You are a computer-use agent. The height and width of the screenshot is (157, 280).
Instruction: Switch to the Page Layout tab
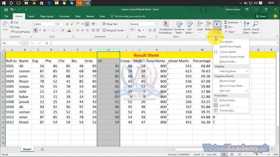tap(47, 16)
